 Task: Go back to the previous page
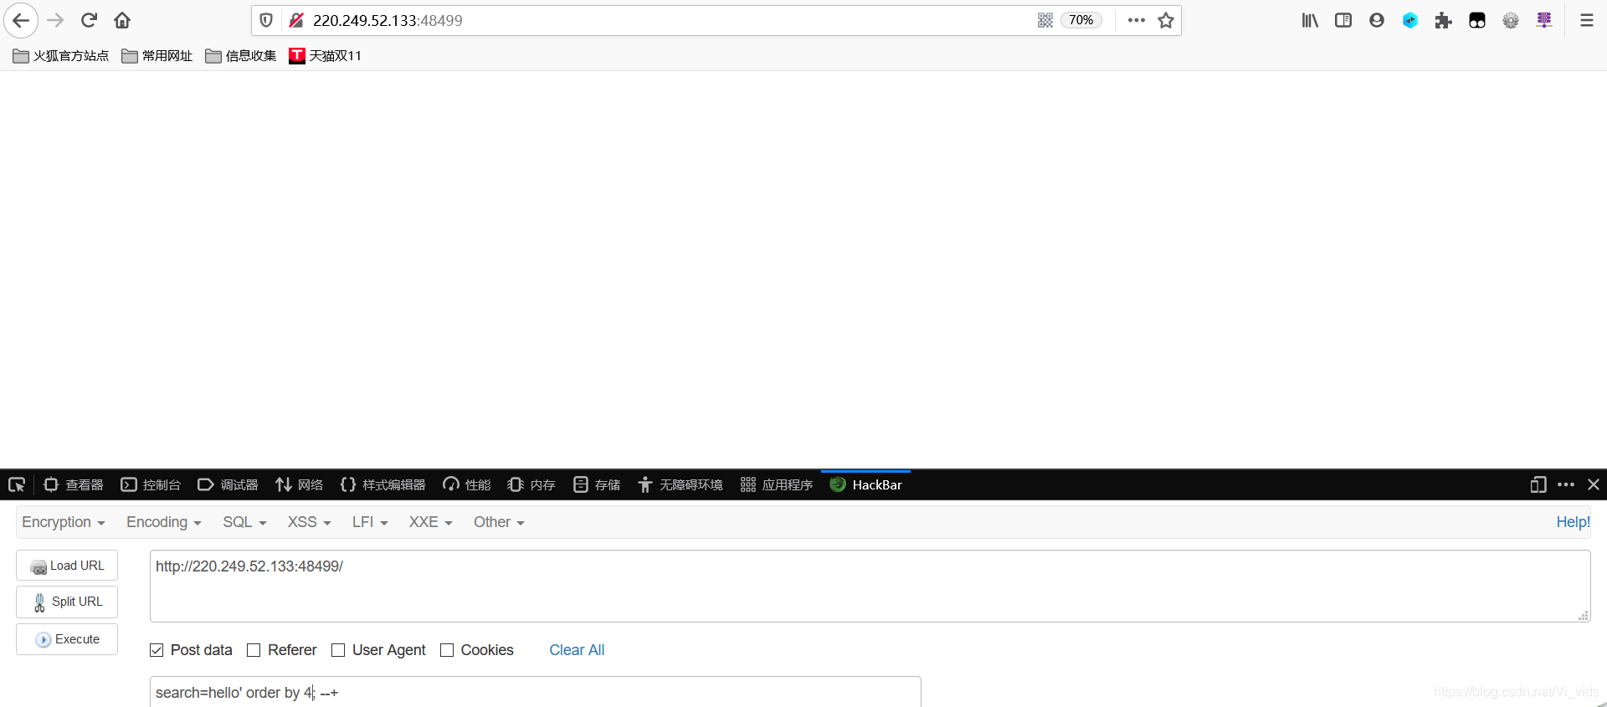coord(21,20)
